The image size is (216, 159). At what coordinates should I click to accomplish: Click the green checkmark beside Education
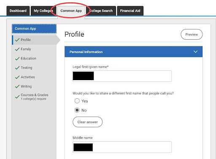click(x=17, y=59)
